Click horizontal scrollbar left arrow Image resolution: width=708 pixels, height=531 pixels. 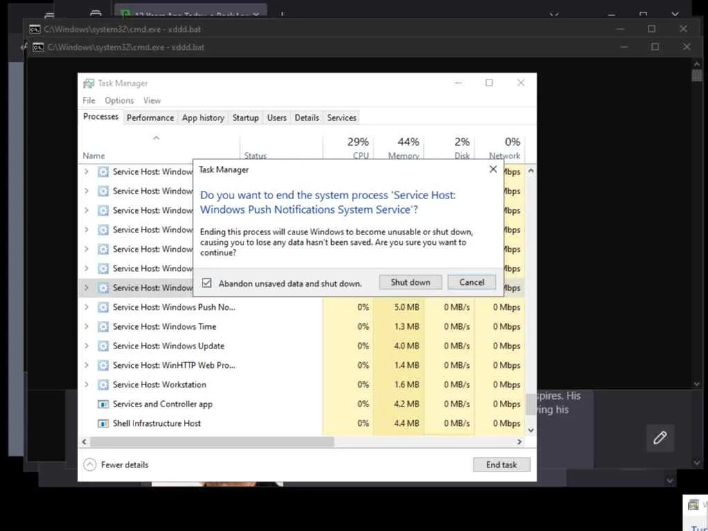[84, 442]
